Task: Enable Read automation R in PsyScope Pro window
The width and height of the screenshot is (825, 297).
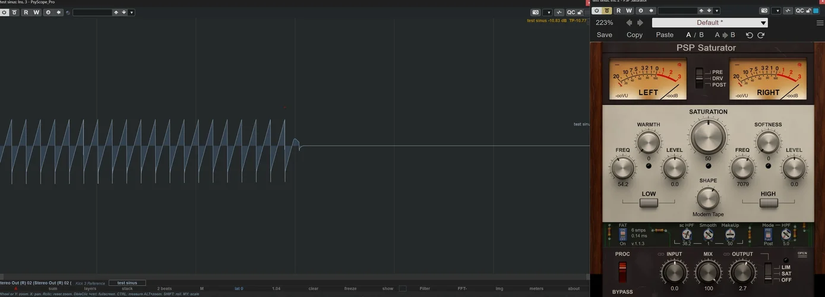Action: pos(26,12)
